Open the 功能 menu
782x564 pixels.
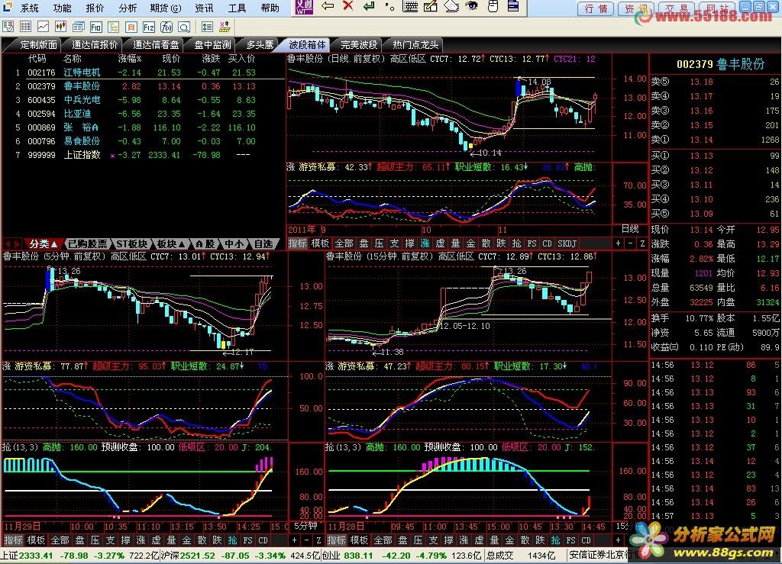62,8
